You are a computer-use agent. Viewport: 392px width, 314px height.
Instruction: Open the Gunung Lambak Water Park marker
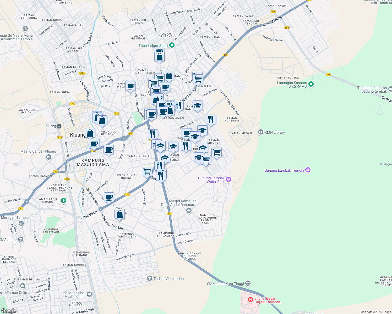point(228,179)
